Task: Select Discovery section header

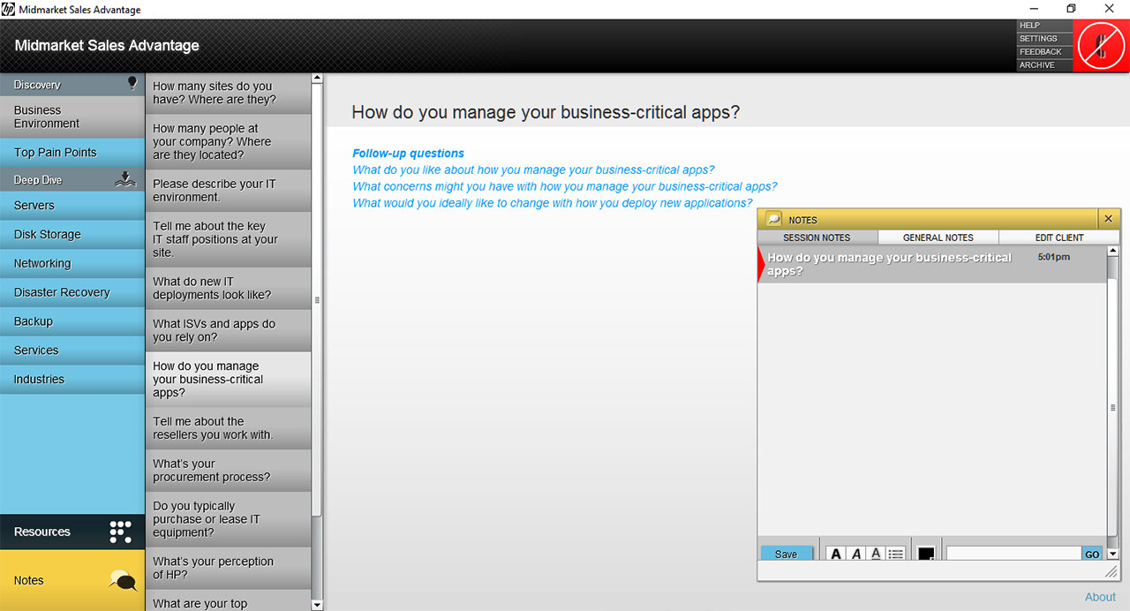Action: pos(72,85)
